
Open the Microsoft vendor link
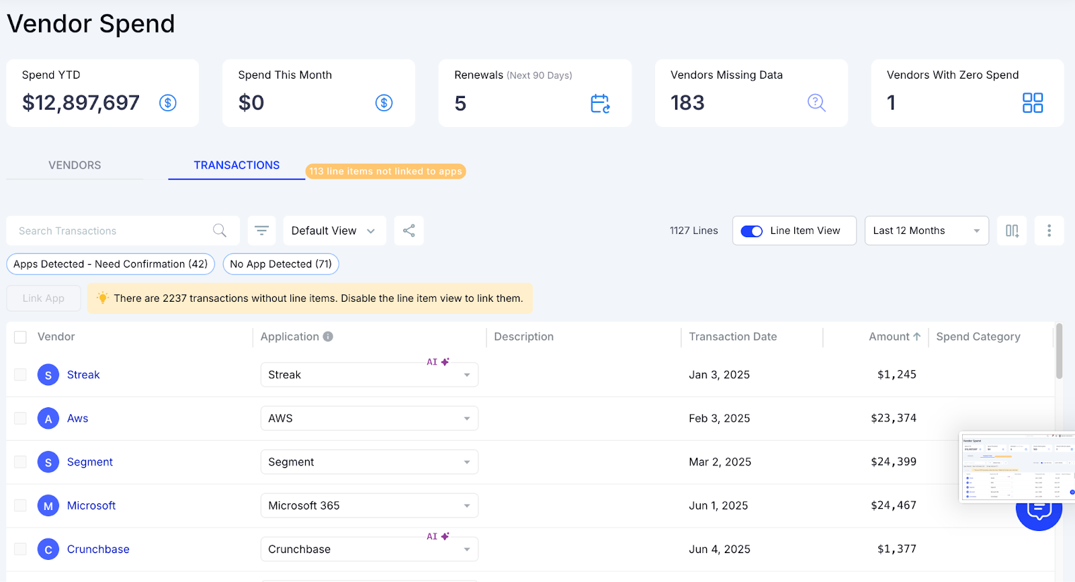pos(91,506)
